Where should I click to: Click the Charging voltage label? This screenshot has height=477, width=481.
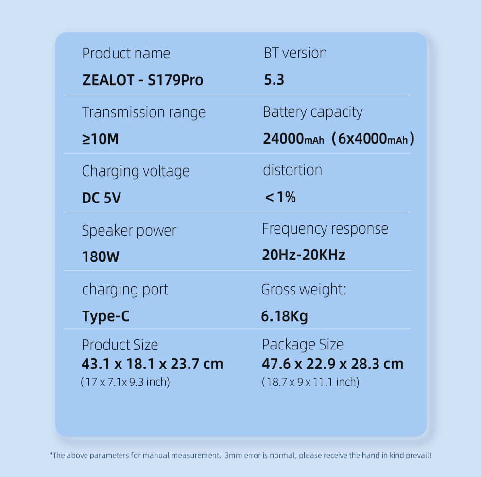point(136,172)
